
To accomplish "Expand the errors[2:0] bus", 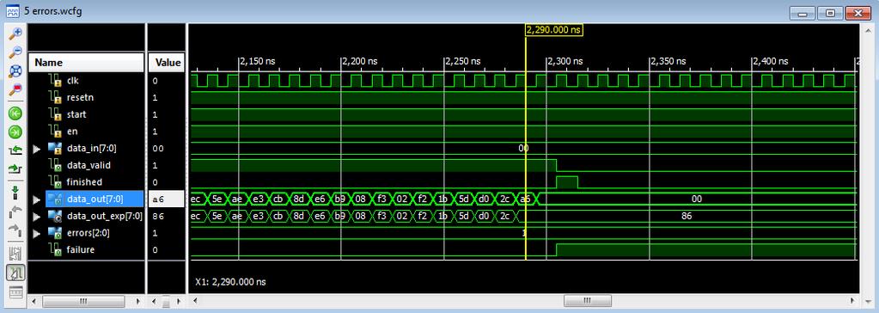I will click(x=37, y=233).
